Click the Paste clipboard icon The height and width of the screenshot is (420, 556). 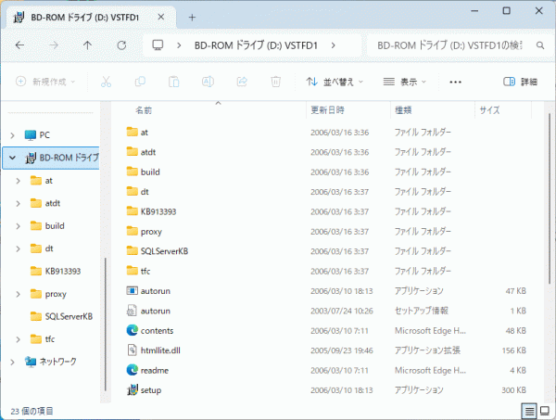point(174,82)
